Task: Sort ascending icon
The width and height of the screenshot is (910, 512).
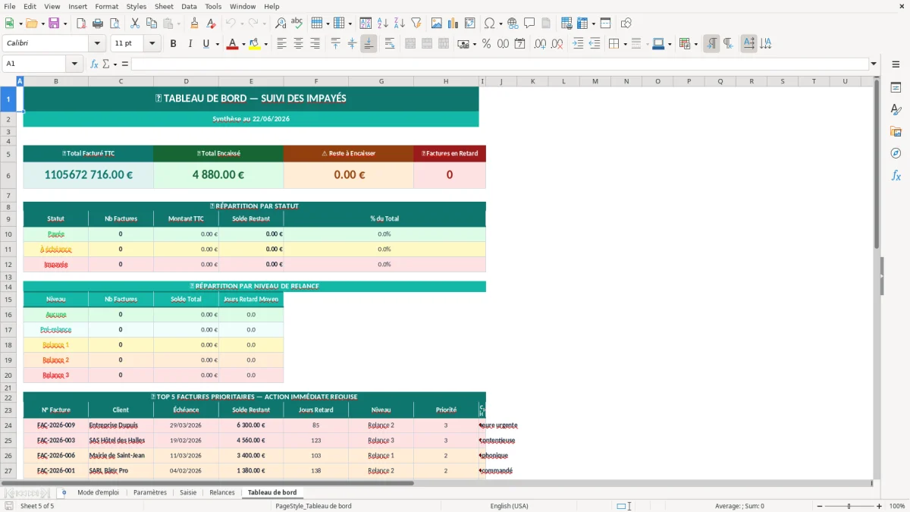Action: click(x=383, y=24)
